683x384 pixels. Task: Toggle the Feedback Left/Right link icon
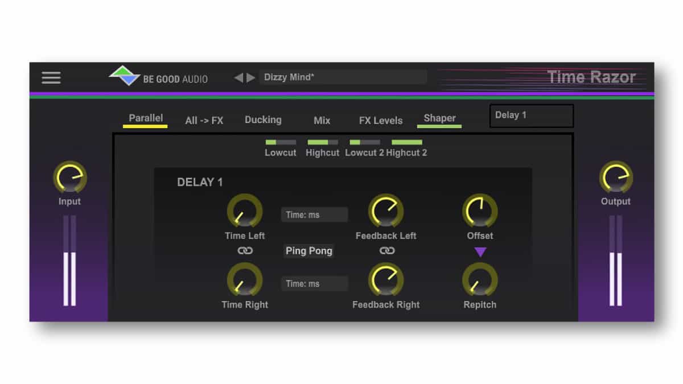click(387, 250)
